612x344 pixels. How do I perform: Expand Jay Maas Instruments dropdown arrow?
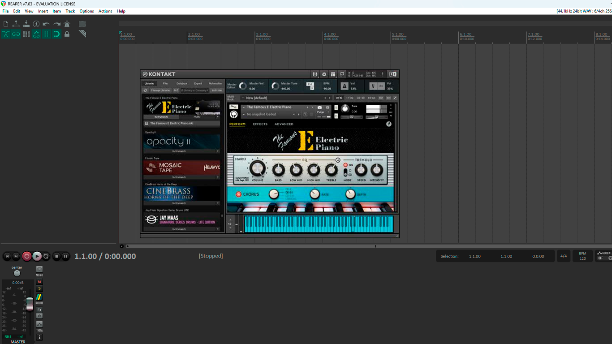(x=218, y=229)
